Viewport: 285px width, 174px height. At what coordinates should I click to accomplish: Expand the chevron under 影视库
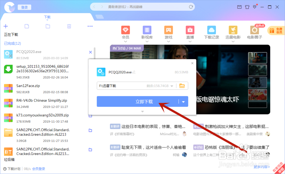pos(147,42)
